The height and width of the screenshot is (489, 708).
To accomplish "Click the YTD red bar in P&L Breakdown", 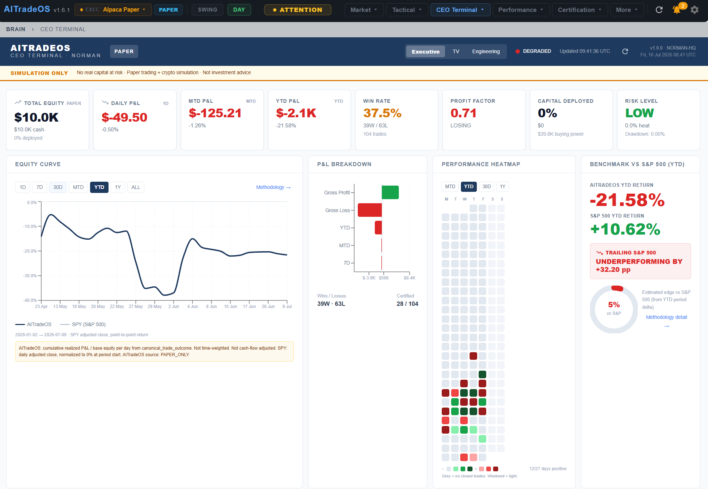I will pyautogui.click(x=378, y=228).
